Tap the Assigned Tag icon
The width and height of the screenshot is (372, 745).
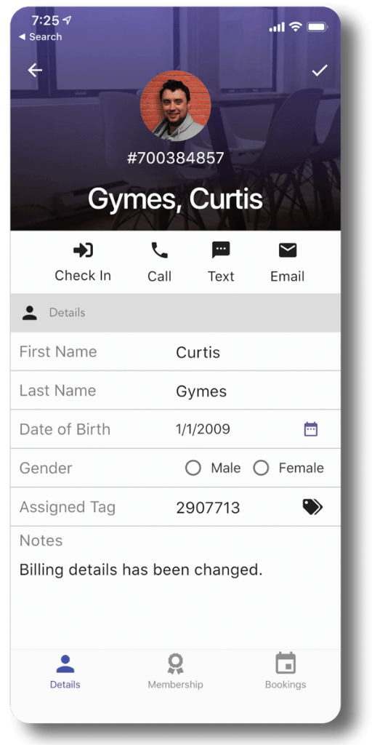pyautogui.click(x=312, y=507)
